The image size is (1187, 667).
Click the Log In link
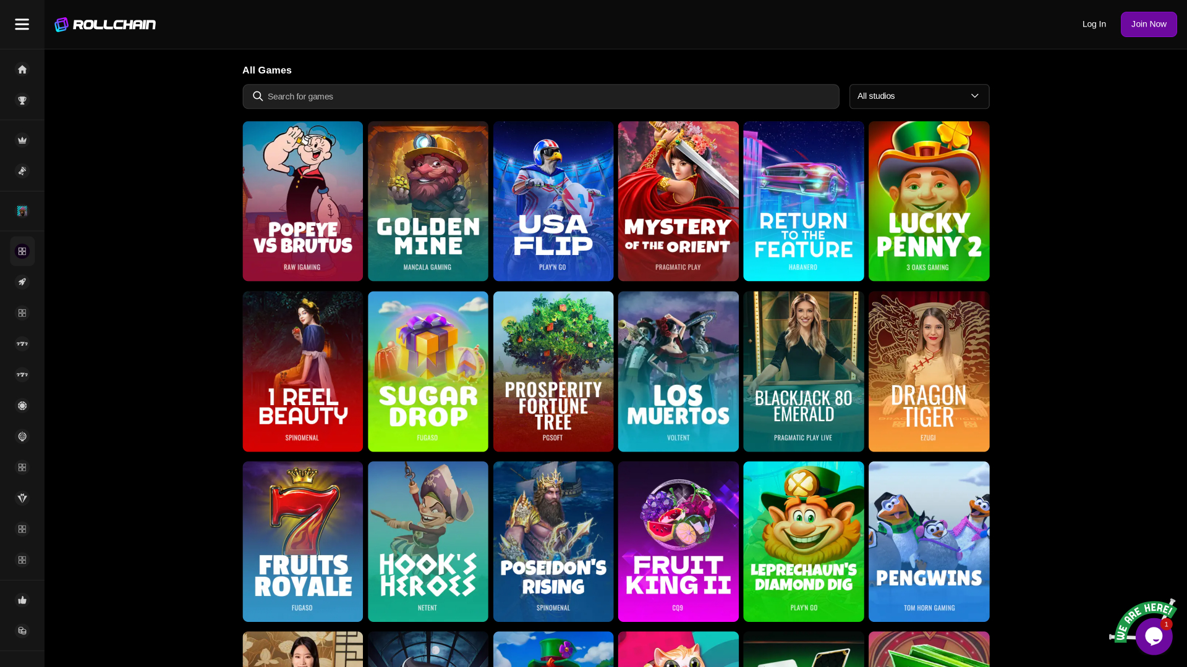(x=1094, y=24)
